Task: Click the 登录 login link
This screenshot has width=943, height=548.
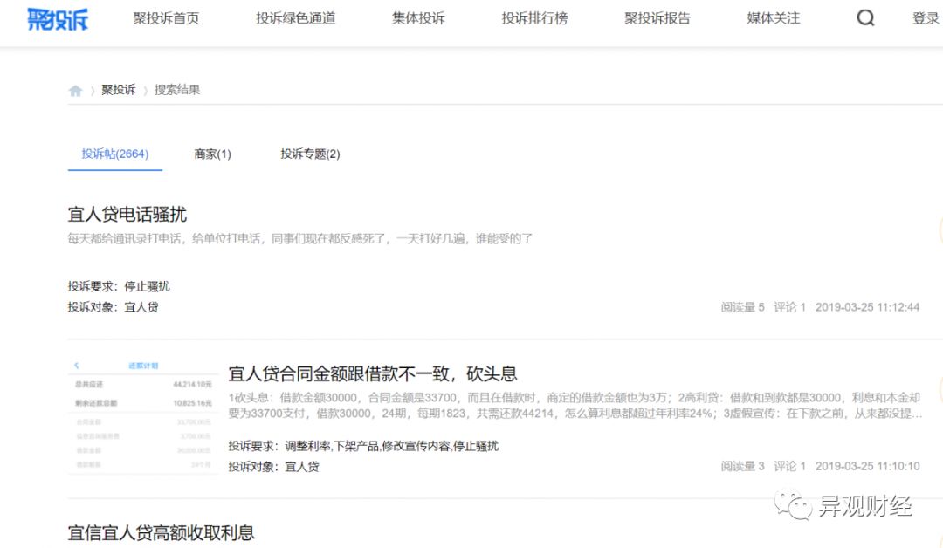Action: tap(926, 18)
